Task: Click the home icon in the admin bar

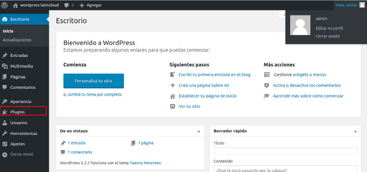Action: 15,5
